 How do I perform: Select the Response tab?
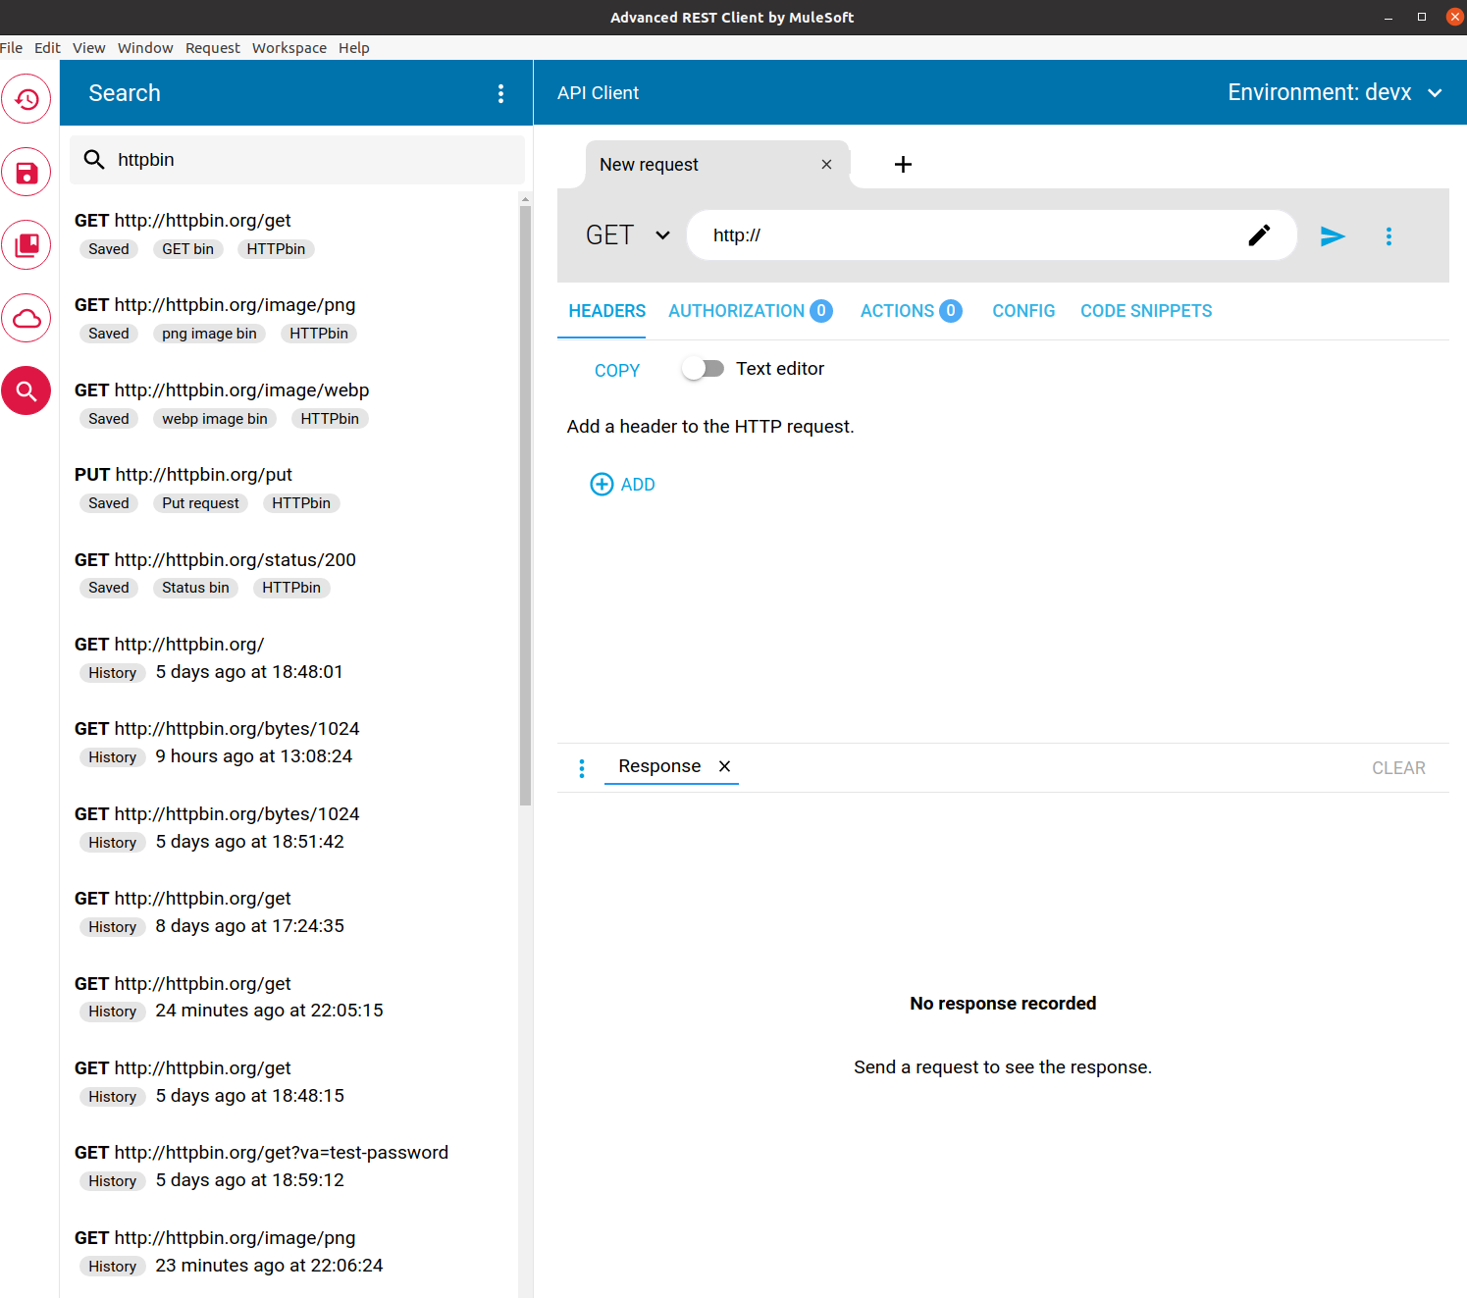tap(659, 766)
